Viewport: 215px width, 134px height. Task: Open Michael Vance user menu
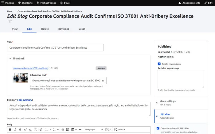click(46, 3)
